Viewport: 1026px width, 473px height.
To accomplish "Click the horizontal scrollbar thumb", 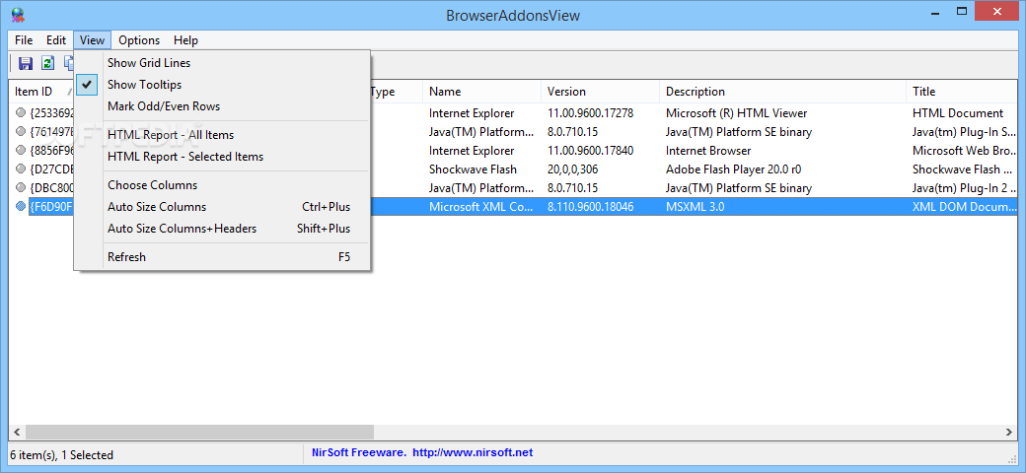I will click(x=199, y=432).
